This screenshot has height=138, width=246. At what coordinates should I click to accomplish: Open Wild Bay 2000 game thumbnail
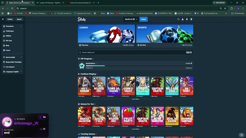(x=172, y=86)
